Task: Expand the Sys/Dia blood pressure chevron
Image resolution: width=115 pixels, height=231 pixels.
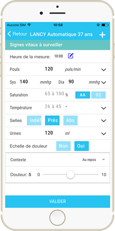Action: (x=104, y=82)
